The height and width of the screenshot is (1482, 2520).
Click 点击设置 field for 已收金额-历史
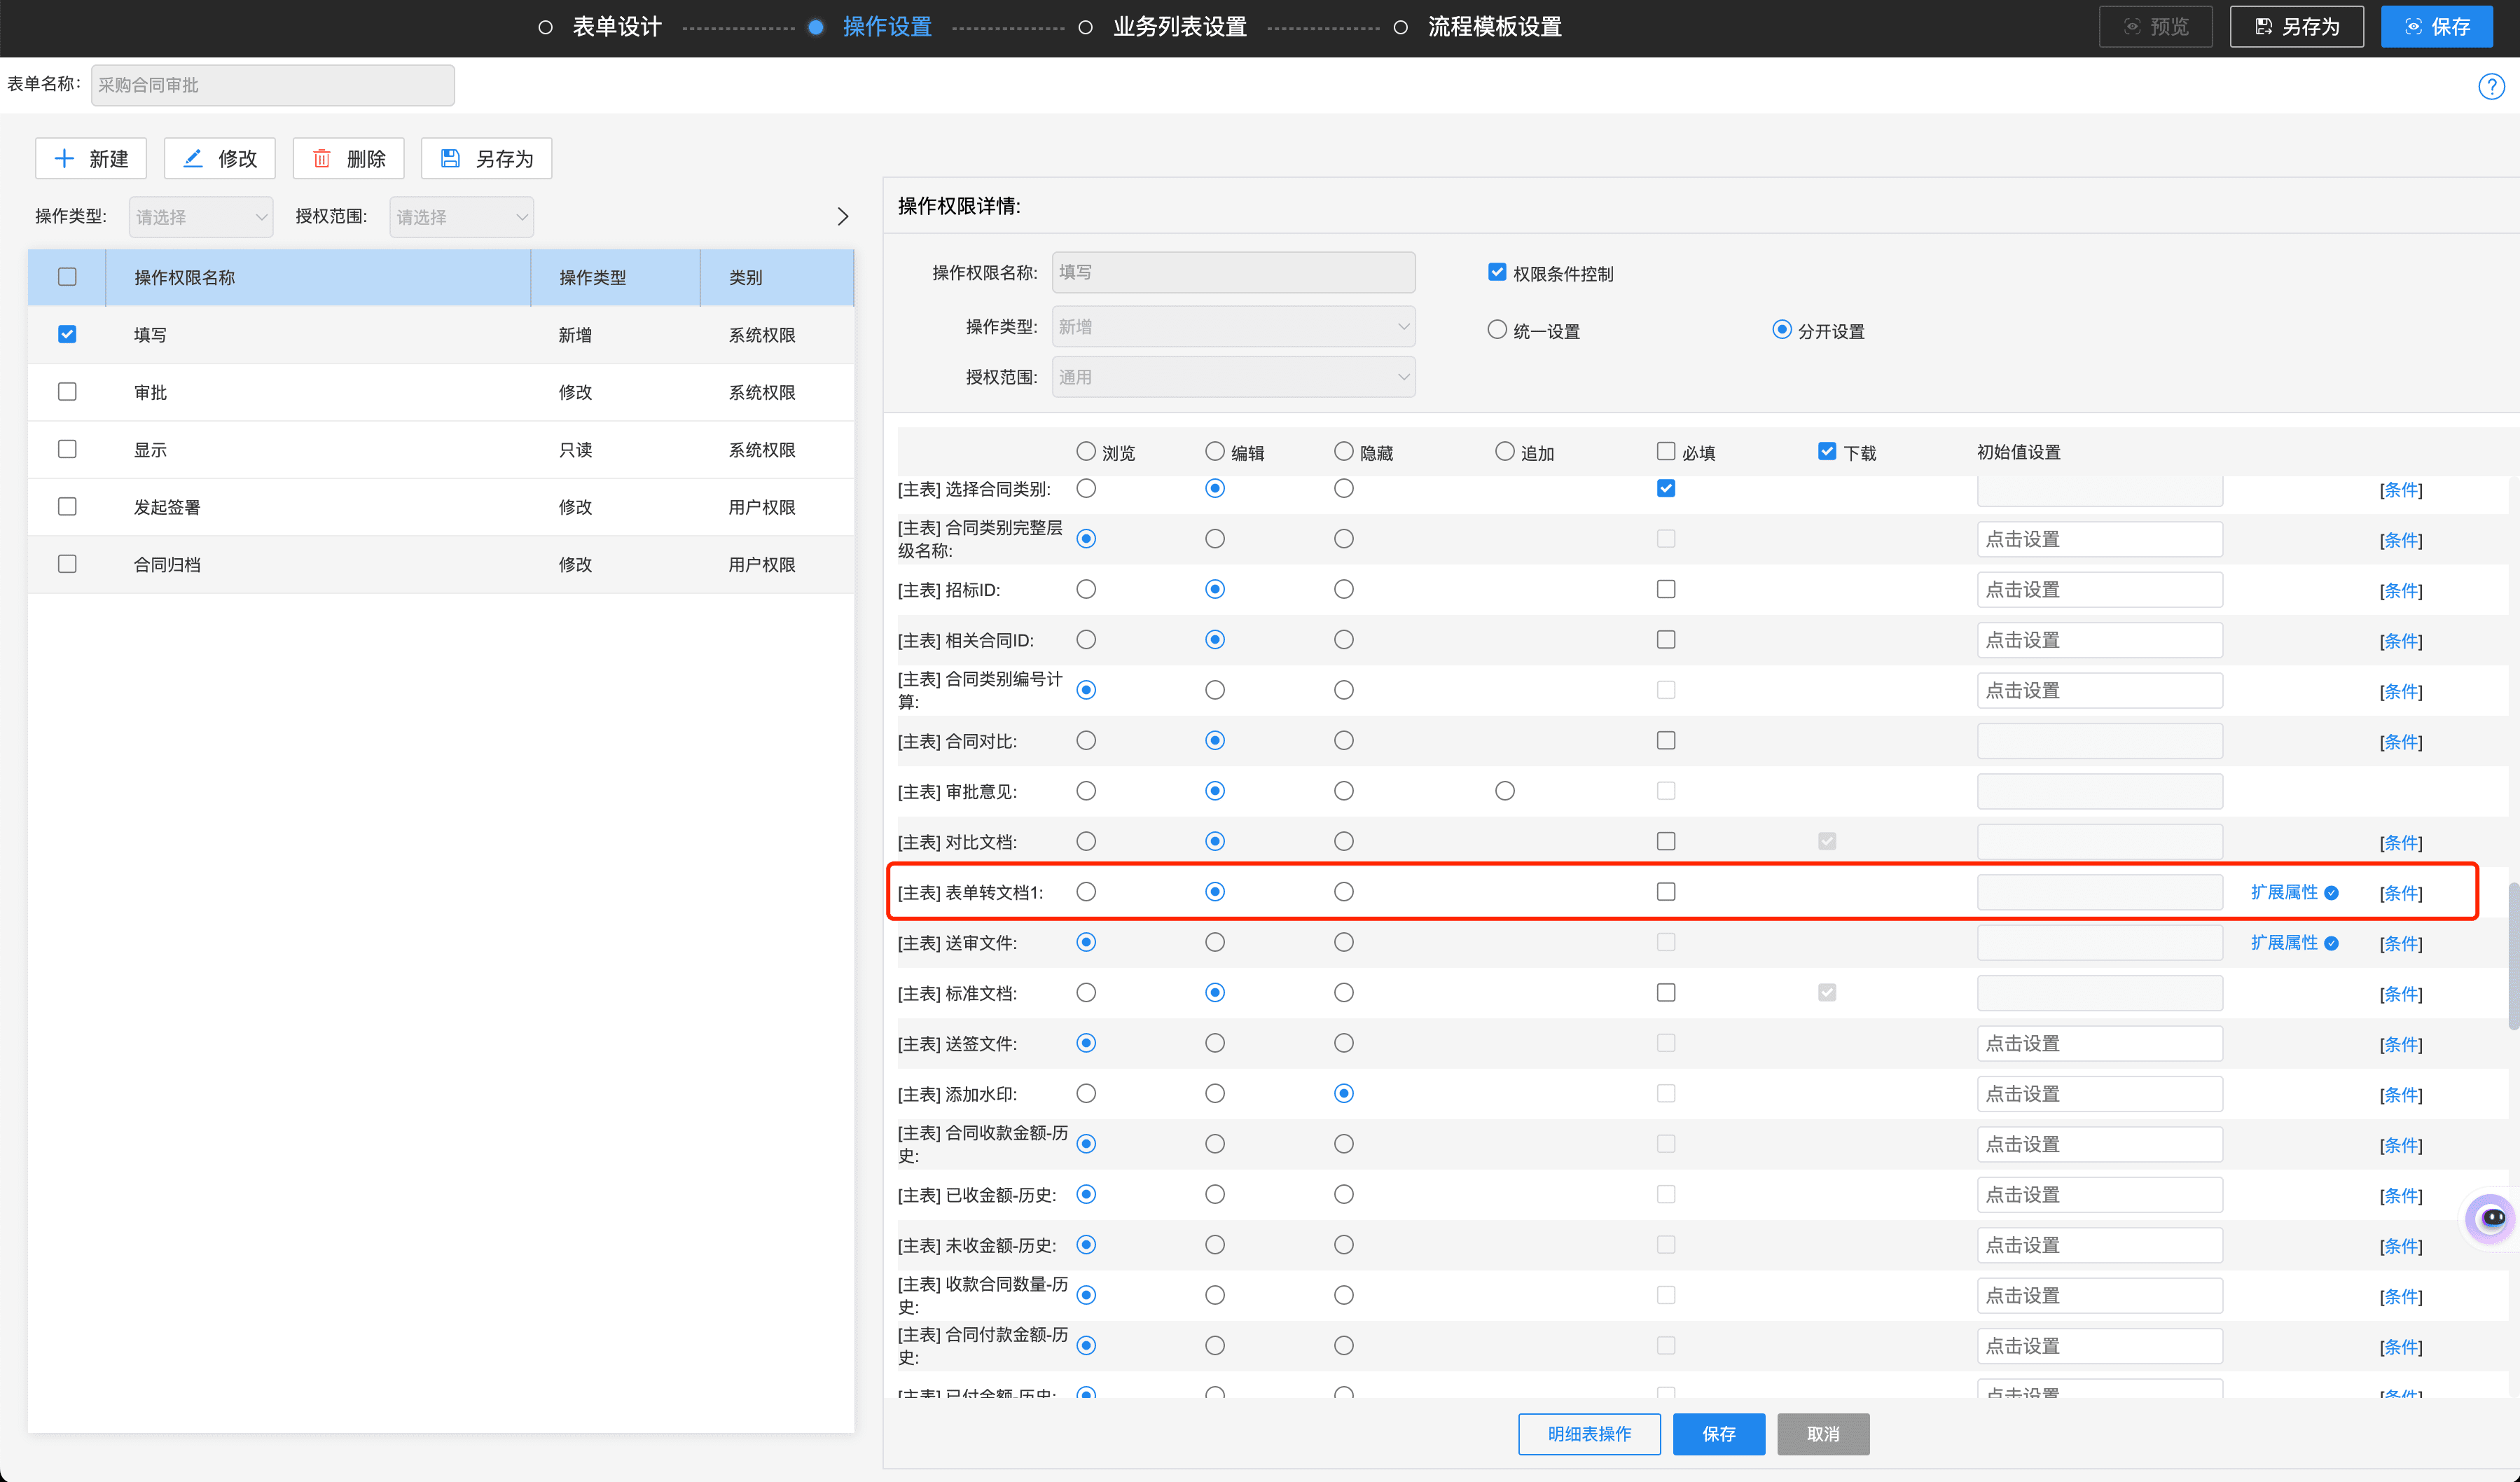(2100, 1195)
